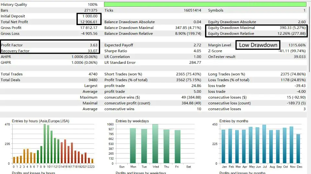Click the tallest green bar at hour 9
The width and height of the screenshot is (311, 174).
click(45, 144)
